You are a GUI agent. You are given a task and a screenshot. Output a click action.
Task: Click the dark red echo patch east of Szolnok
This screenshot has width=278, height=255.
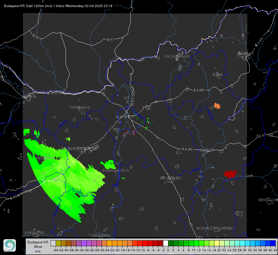(230, 174)
